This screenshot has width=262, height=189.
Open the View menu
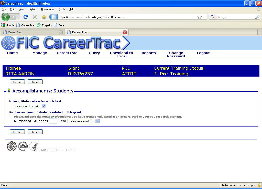21,9
